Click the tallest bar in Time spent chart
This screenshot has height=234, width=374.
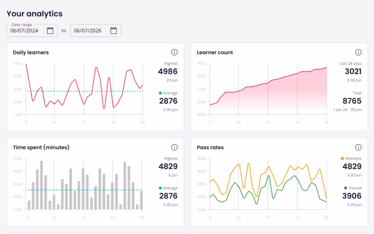coord(42,185)
